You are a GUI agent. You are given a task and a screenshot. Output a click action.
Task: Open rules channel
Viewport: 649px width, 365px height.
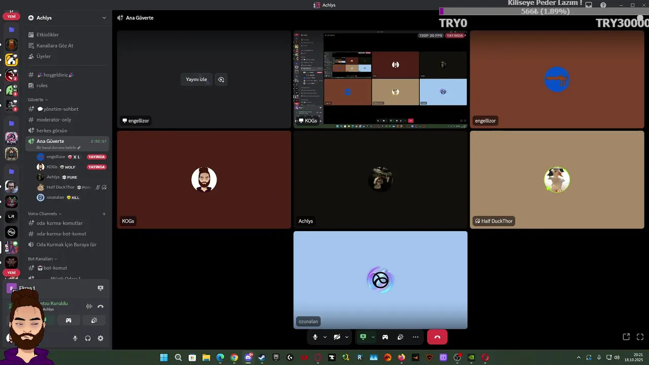point(67,86)
